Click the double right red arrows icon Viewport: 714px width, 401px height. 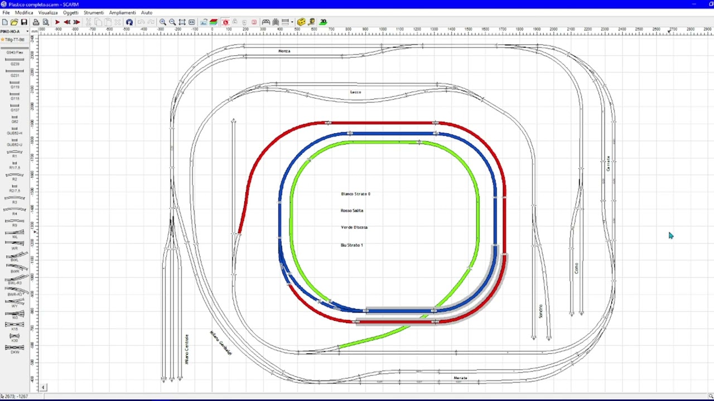point(76,22)
